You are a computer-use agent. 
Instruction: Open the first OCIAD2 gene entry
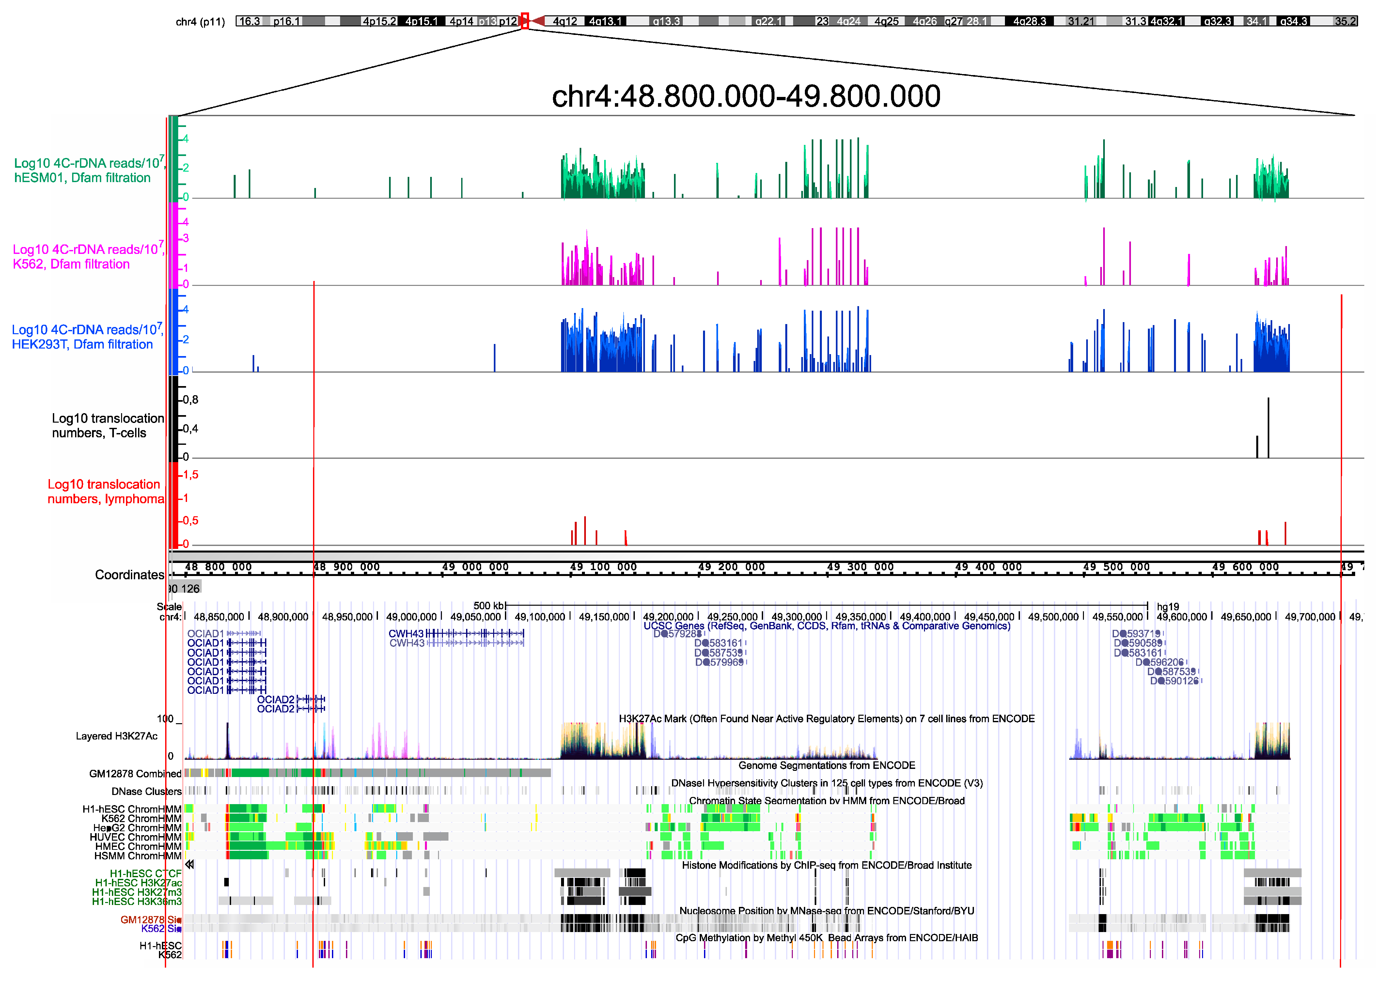pos(275,699)
